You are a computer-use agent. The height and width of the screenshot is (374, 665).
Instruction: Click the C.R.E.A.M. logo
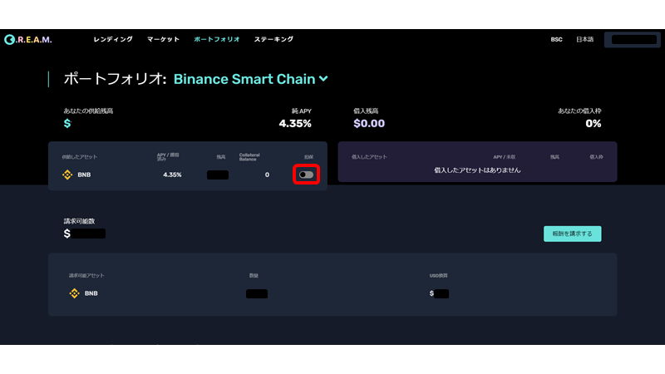28,39
